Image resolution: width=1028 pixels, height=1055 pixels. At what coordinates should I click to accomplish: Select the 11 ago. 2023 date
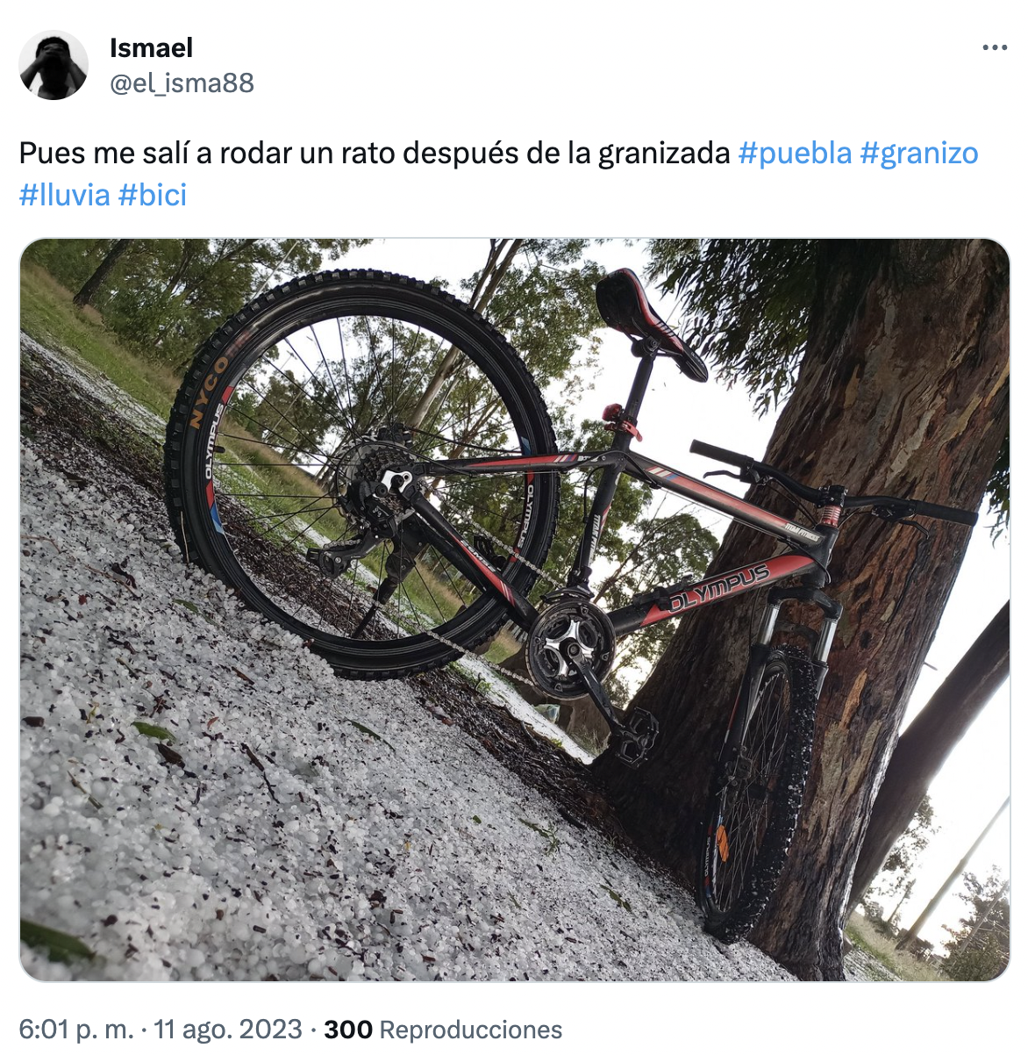click(228, 1030)
